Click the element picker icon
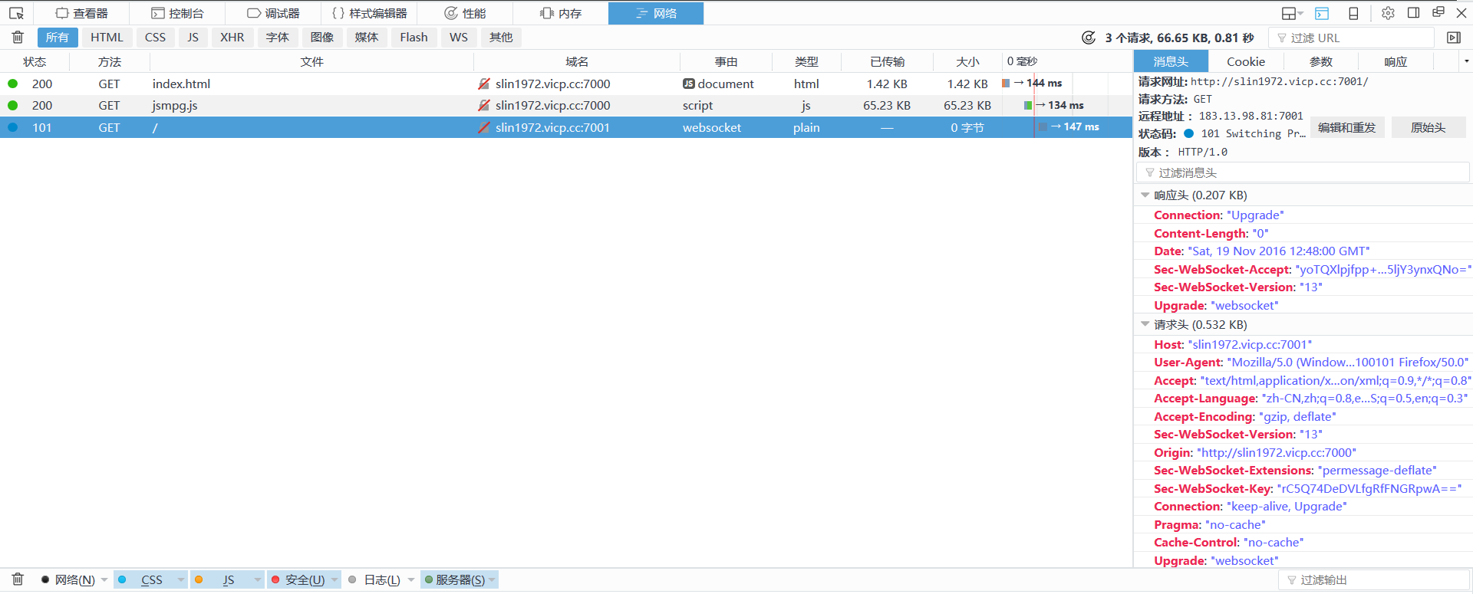Image resolution: width=1473 pixels, height=594 pixels. [16, 13]
